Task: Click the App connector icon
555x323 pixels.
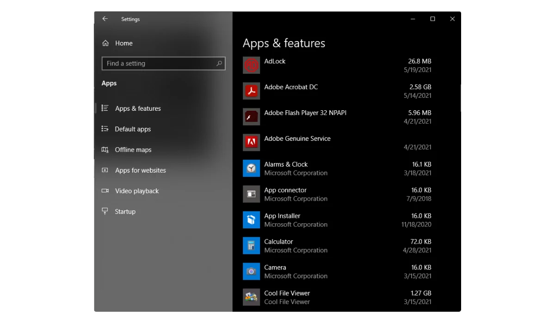Action: 251,194
